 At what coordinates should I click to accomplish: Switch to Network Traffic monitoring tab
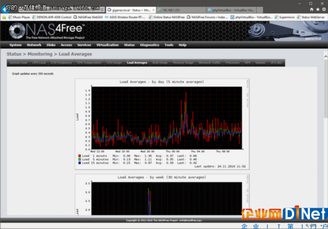[209, 63]
